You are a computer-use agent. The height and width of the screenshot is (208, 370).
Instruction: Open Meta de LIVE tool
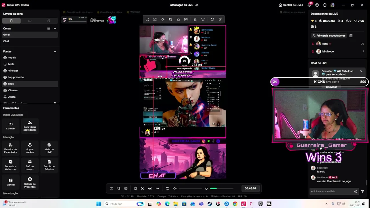pyautogui.click(x=49, y=148)
